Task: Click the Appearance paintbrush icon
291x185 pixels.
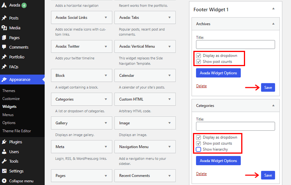Action: pyautogui.click(x=4, y=80)
